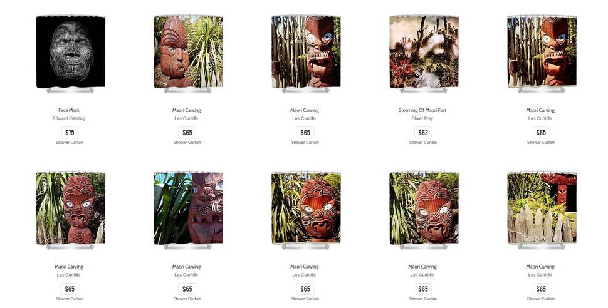Image resolution: width=608 pixels, height=308 pixels.
Task: Open the third bottom-row Maori Carving thumbnail
Action: [306, 208]
